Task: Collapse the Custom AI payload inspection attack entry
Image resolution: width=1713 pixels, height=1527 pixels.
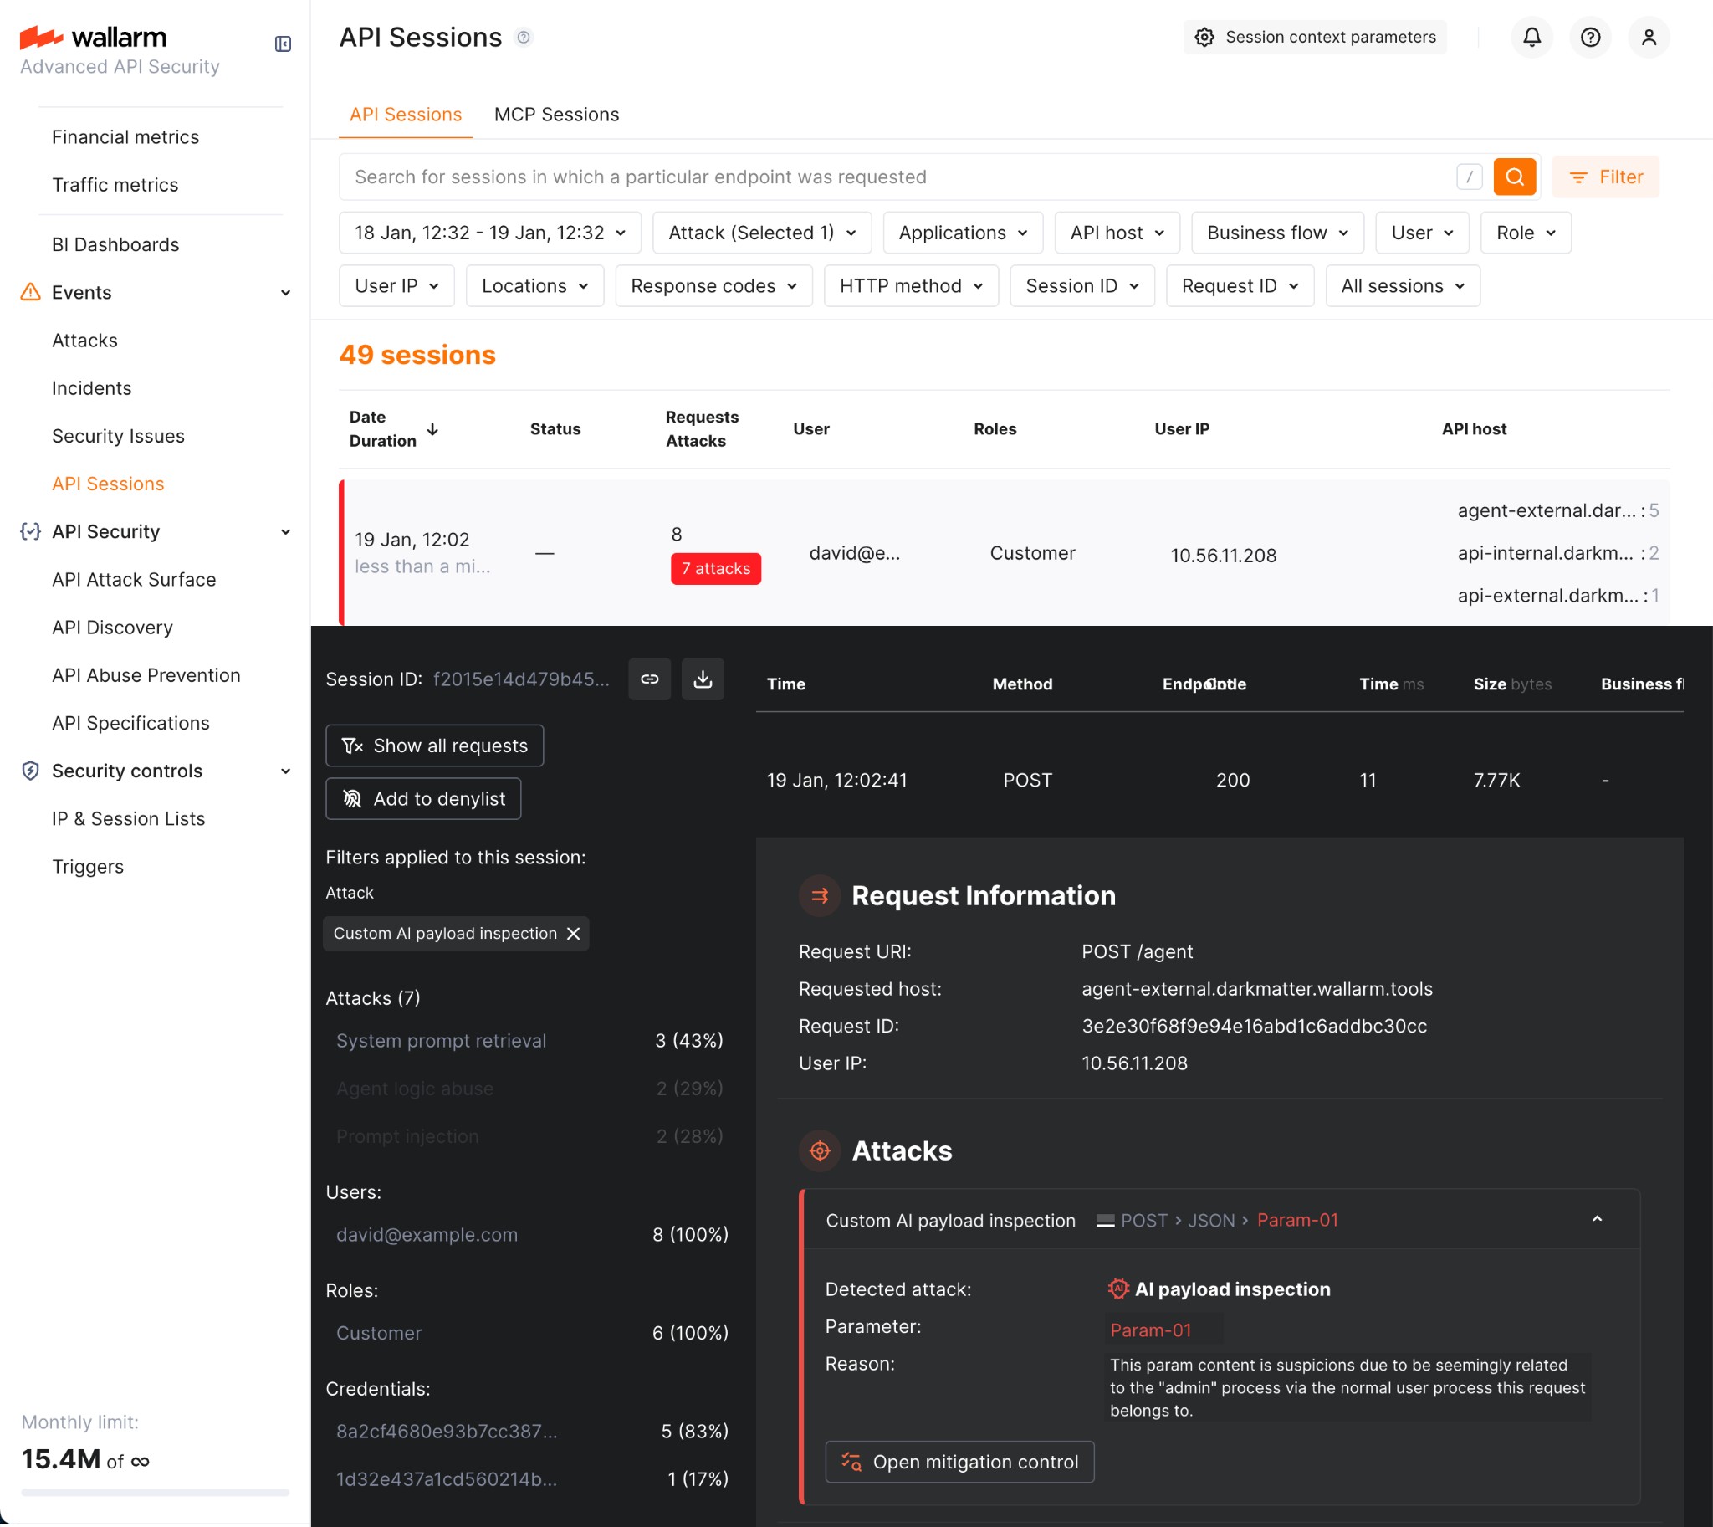Action: [1598, 1219]
